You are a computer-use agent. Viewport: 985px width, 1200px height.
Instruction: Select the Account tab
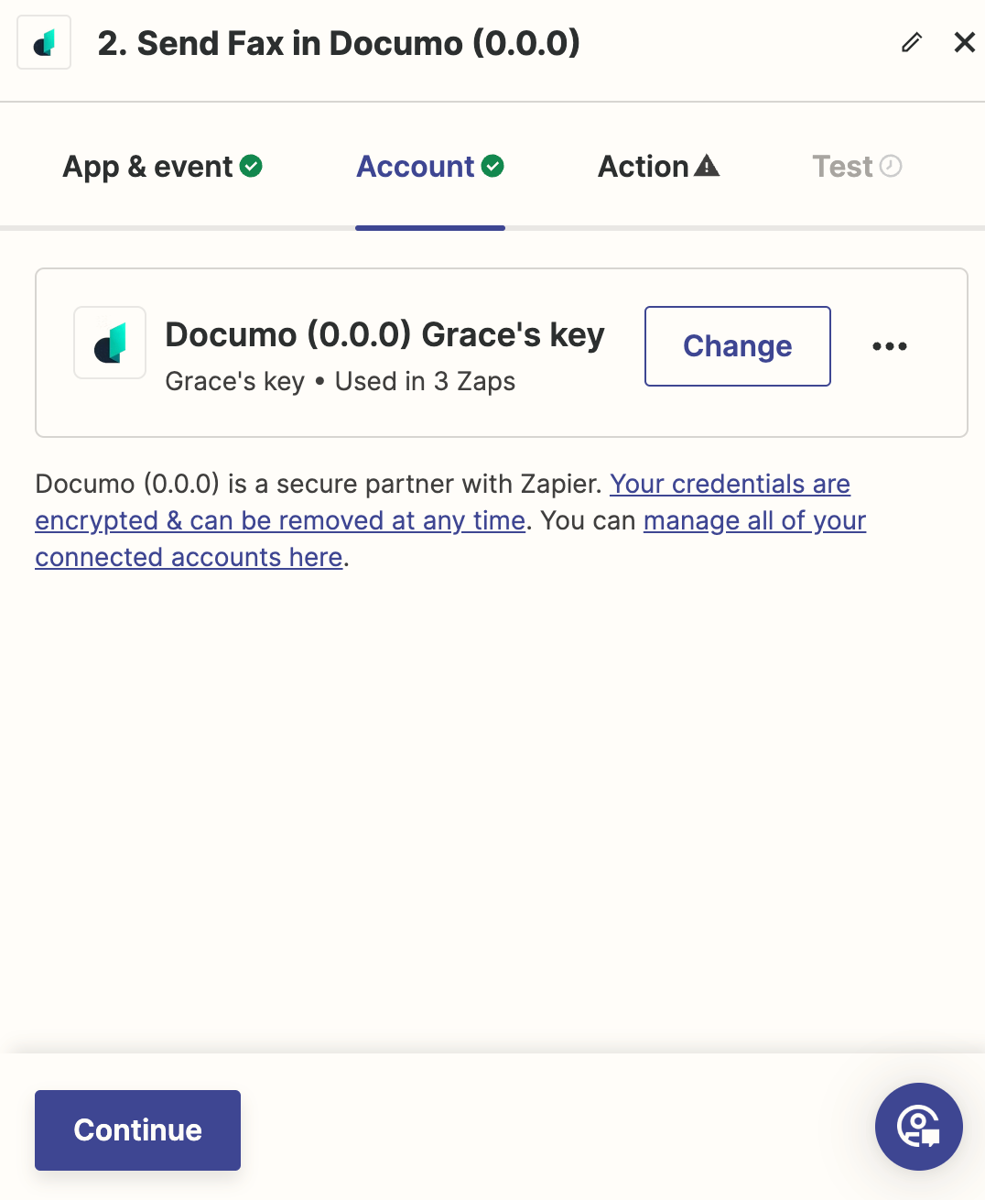click(x=430, y=167)
